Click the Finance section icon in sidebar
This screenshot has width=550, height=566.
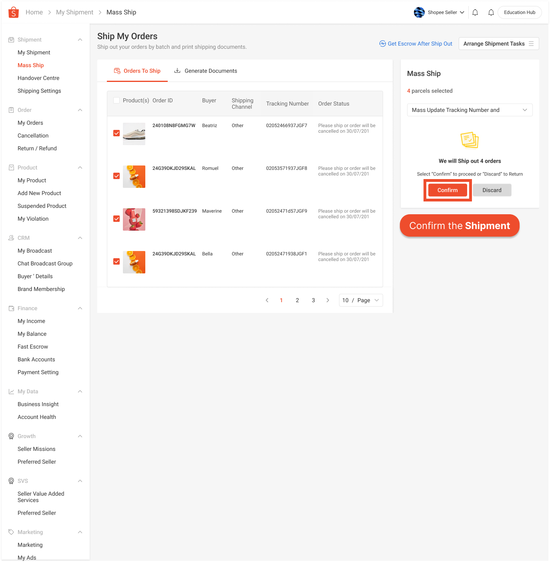(x=11, y=308)
